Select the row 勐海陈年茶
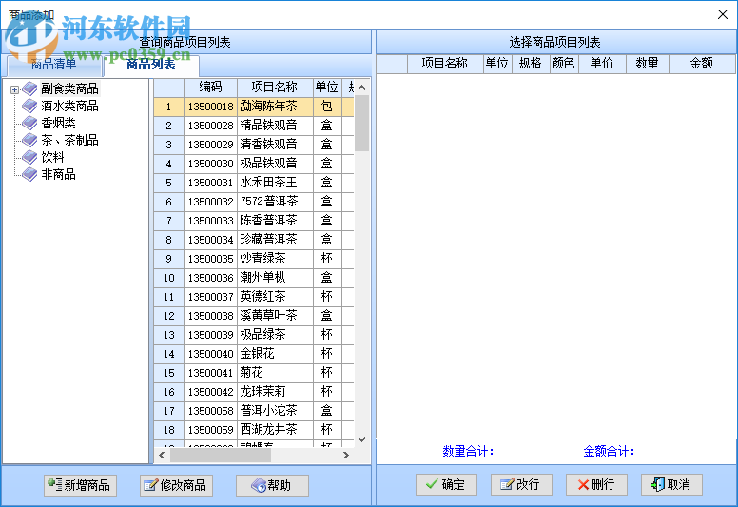 (x=254, y=107)
